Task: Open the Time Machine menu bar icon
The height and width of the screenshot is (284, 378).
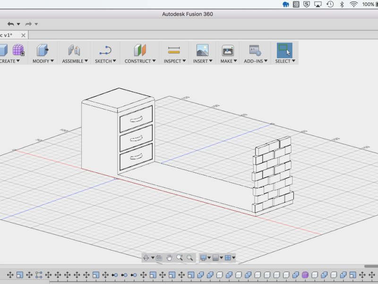Action: (330, 4)
